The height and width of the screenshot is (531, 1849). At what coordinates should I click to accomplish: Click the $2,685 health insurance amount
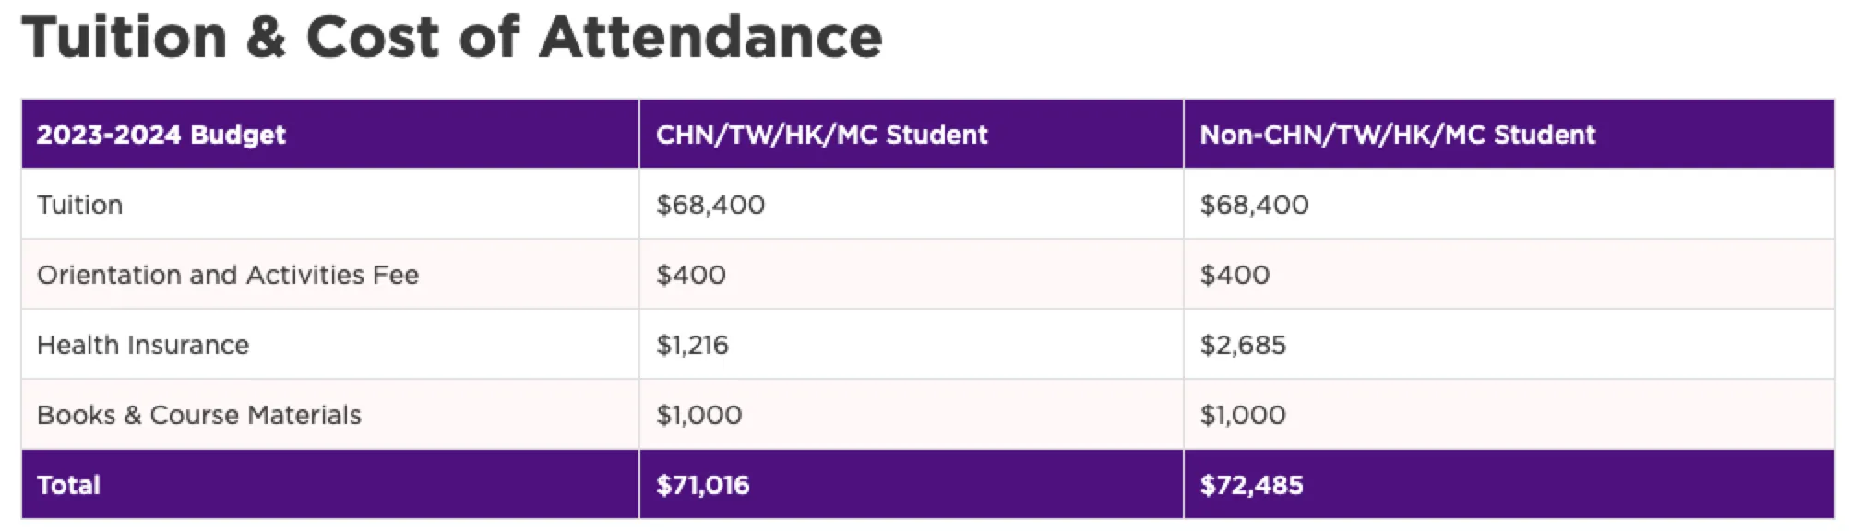(x=1243, y=345)
